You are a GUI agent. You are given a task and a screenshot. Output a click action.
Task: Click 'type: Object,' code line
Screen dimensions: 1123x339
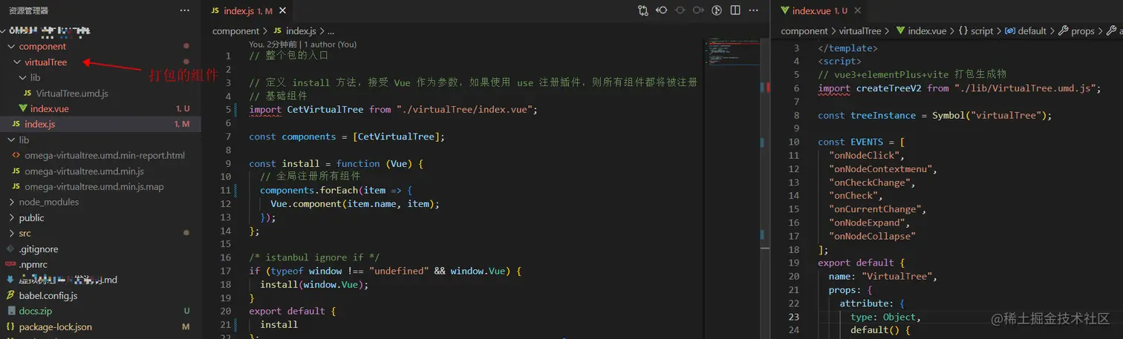(x=886, y=317)
